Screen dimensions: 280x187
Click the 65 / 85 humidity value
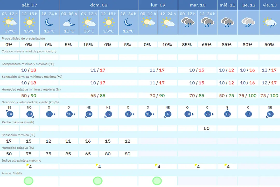(x=98, y=96)
